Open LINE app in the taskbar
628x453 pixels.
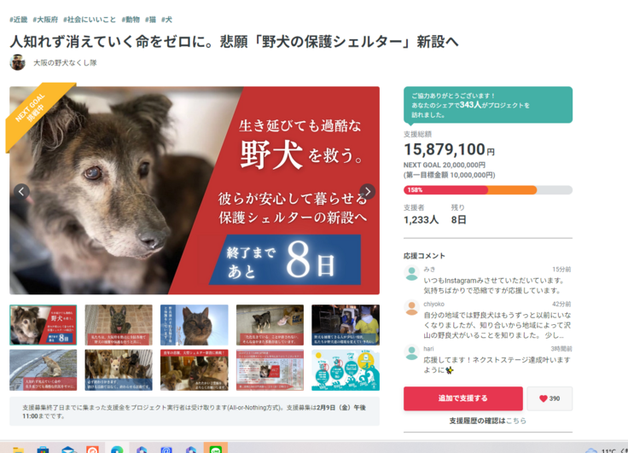tap(216, 448)
